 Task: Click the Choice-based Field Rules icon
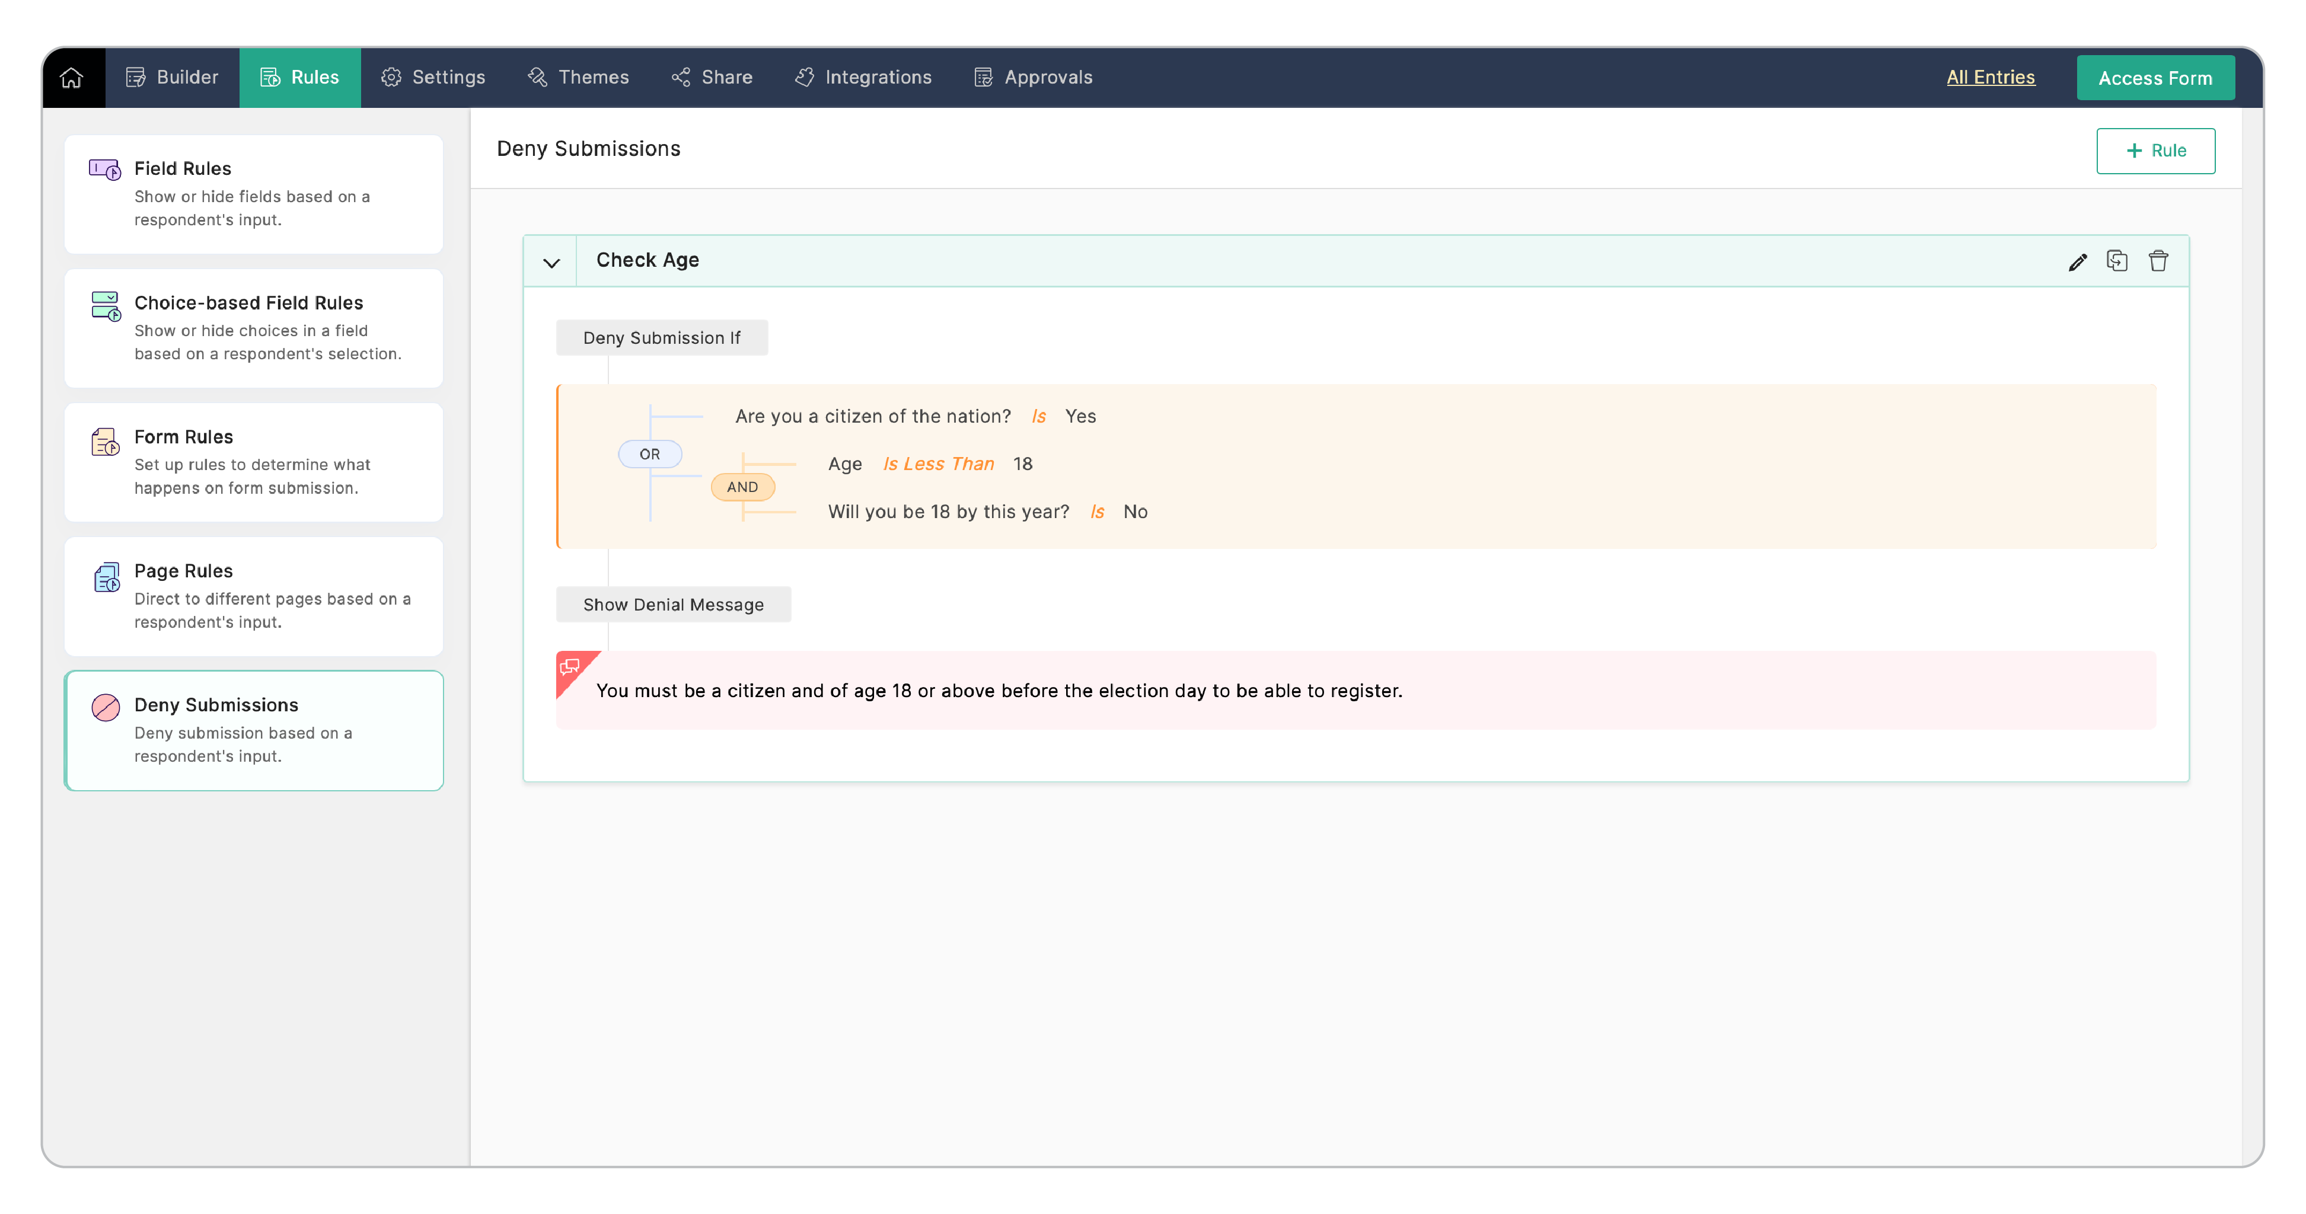point(106,305)
